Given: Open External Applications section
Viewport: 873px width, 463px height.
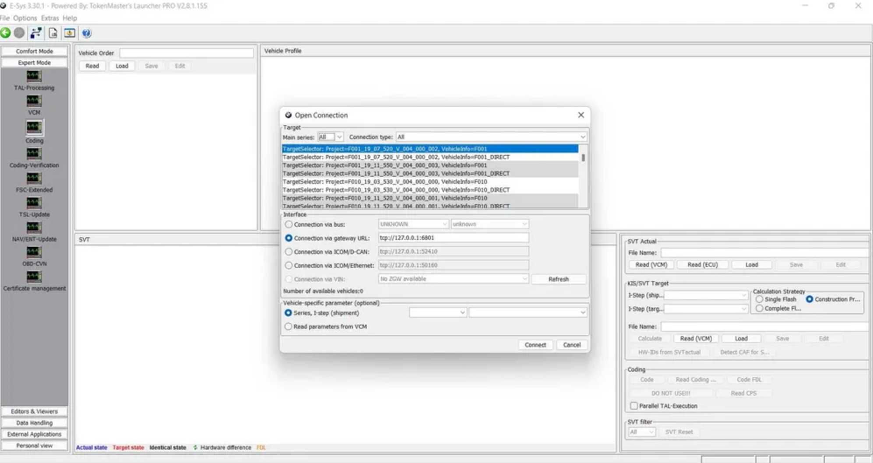Looking at the screenshot, I should tap(34, 434).
